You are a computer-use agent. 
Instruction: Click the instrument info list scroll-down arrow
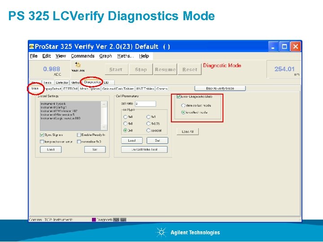click(104, 127)
